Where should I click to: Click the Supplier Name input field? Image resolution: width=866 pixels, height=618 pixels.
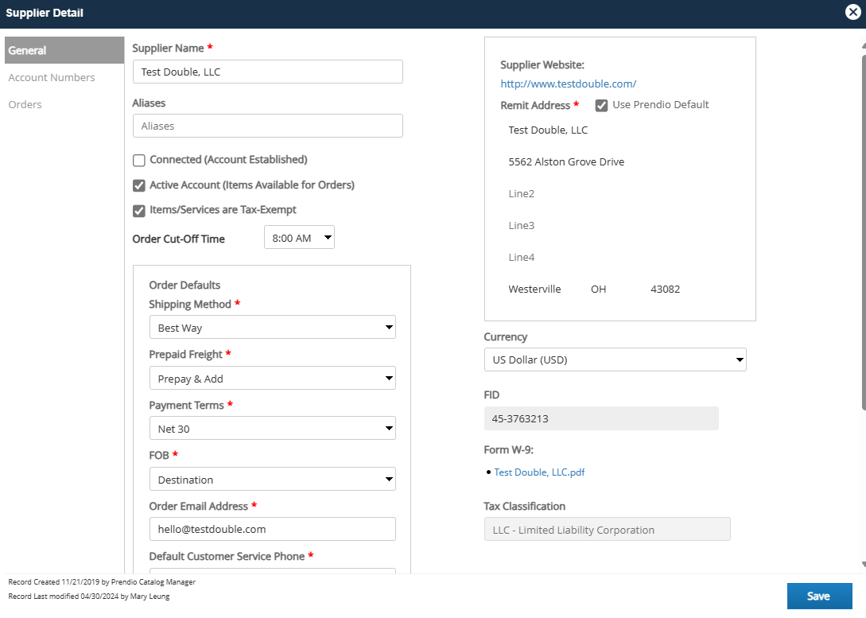(267, 72)
